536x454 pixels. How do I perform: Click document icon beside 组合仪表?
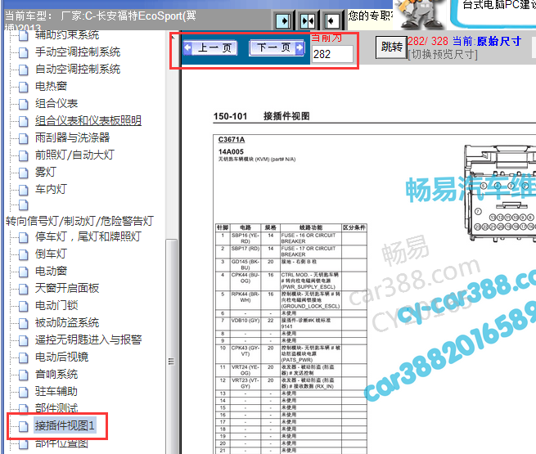point(23,104)
